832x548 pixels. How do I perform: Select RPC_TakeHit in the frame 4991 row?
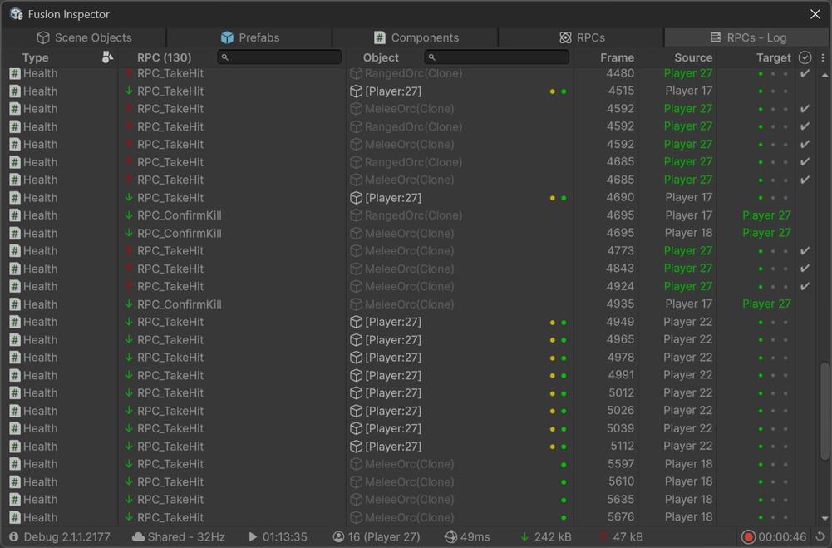[x=170, y=375]
